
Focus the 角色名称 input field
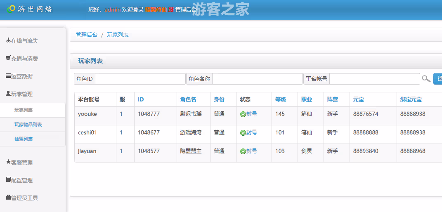coord(258,79)
